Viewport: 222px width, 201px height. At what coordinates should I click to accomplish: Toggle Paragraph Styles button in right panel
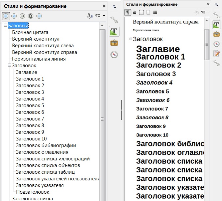coord(128,12)
